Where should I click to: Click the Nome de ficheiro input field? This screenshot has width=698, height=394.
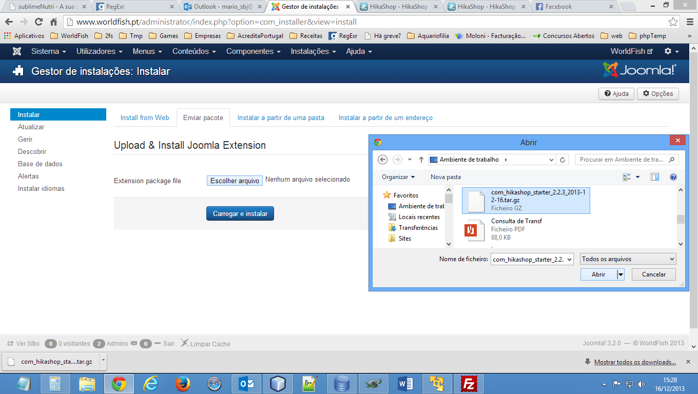pos(532,259)
